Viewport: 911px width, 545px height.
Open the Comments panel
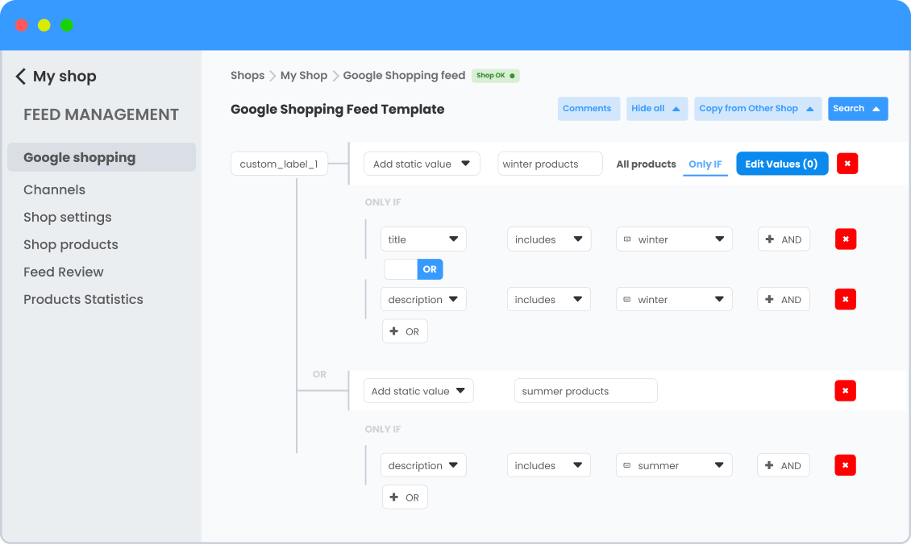click(x=589, y=108)
